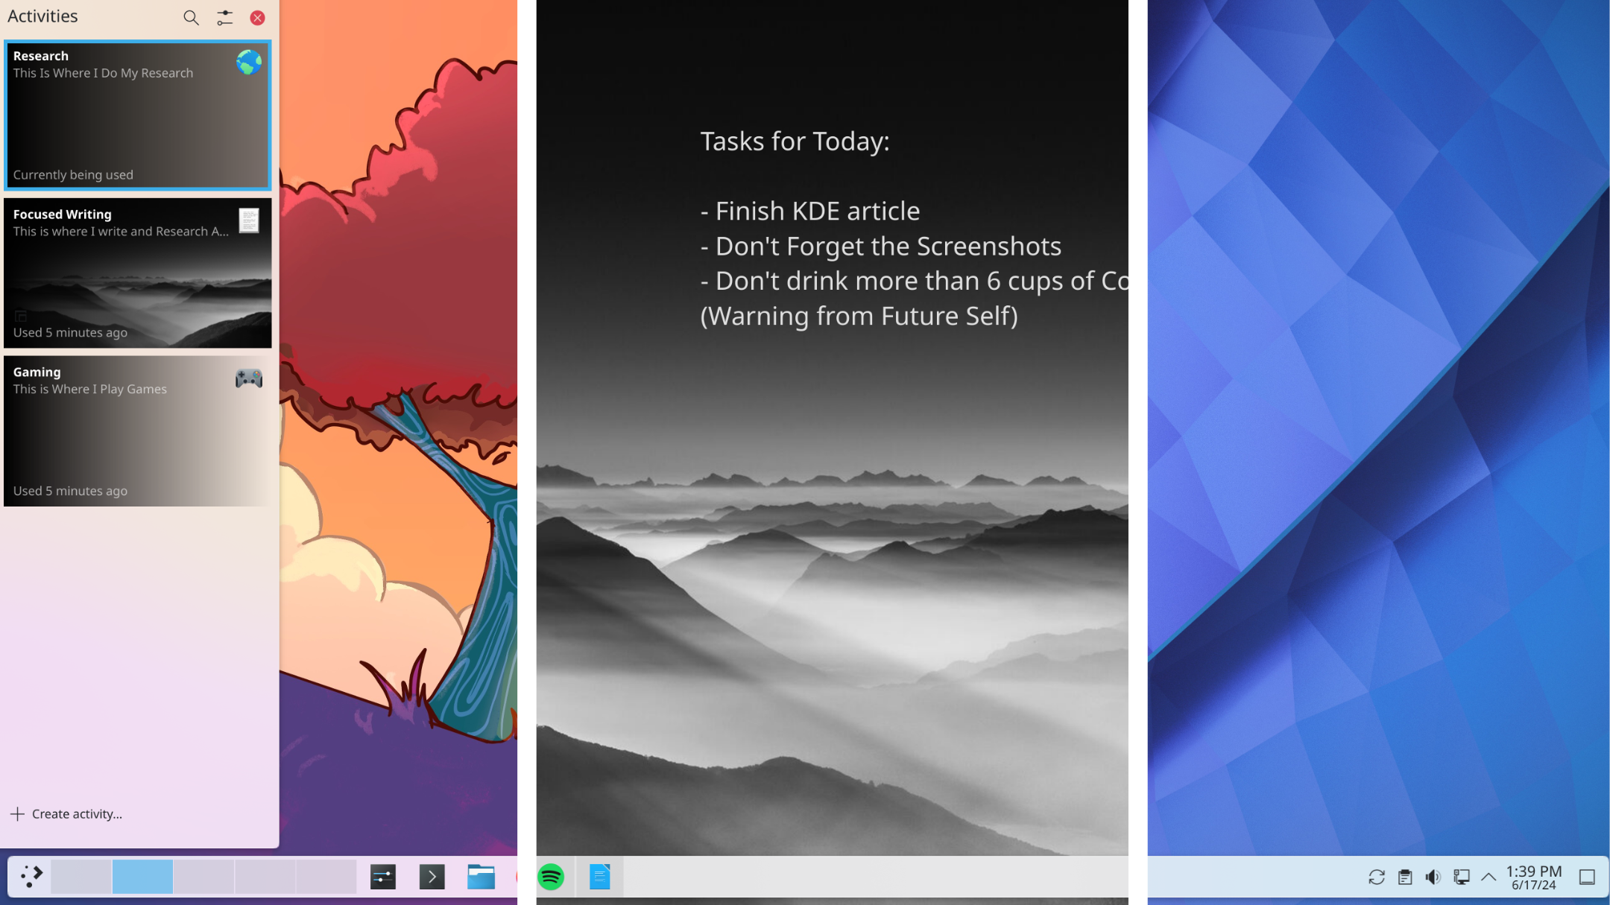Click the file manager icon in taskbar
This screenshot has height=905, width=1610.
(x=481, y=876)
